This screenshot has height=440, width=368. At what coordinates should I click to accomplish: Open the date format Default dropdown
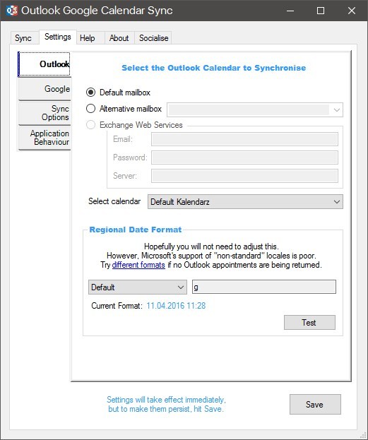138,287
